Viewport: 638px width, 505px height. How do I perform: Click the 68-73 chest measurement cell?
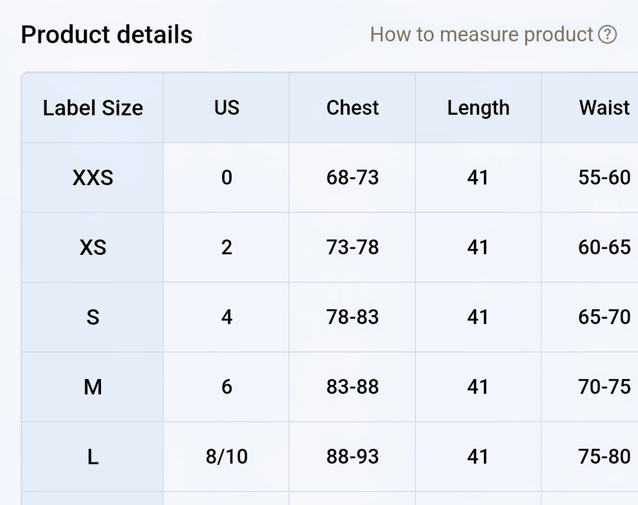352,177
